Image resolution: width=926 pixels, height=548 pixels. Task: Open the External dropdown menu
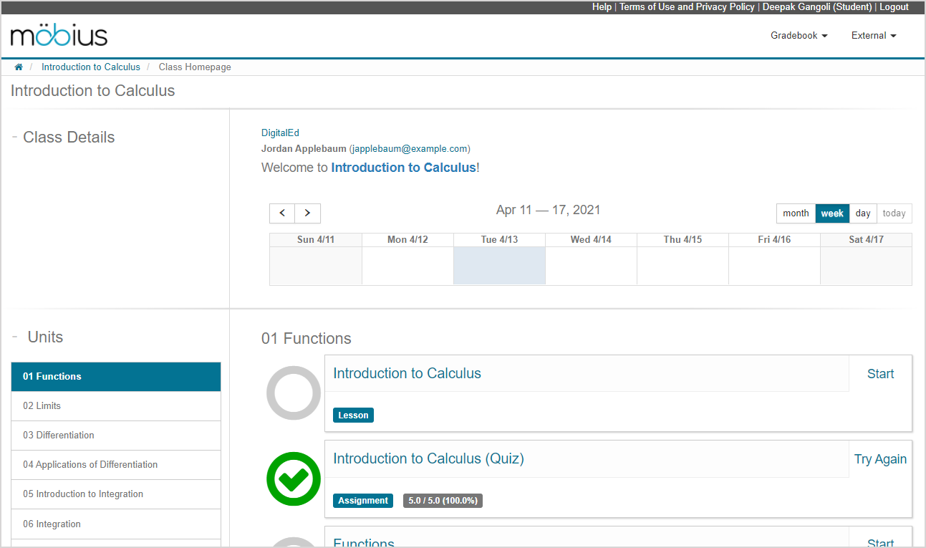click(873, 35)
